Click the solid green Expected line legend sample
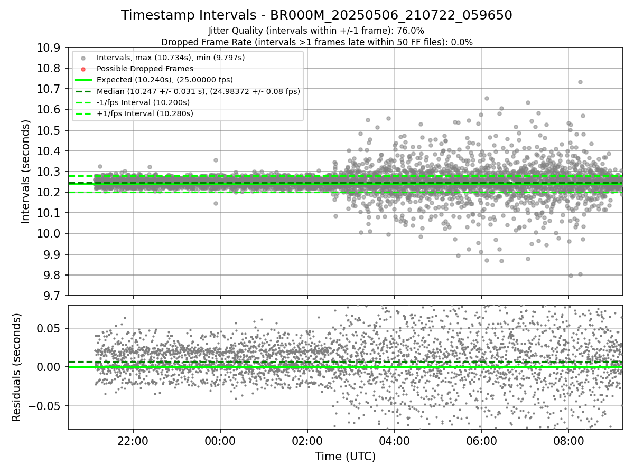The width and height of the screenshot is (634, 475). [x=83, y=80]
